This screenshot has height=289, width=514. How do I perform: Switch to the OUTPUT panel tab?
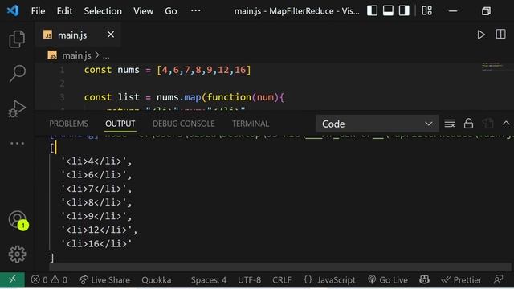(x=120, y=124)
